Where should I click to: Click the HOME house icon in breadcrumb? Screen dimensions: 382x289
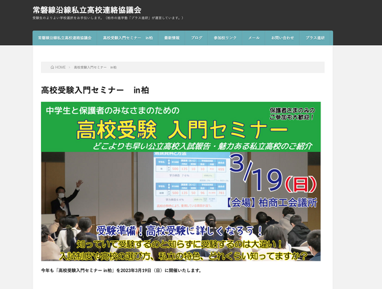[52, 67]
